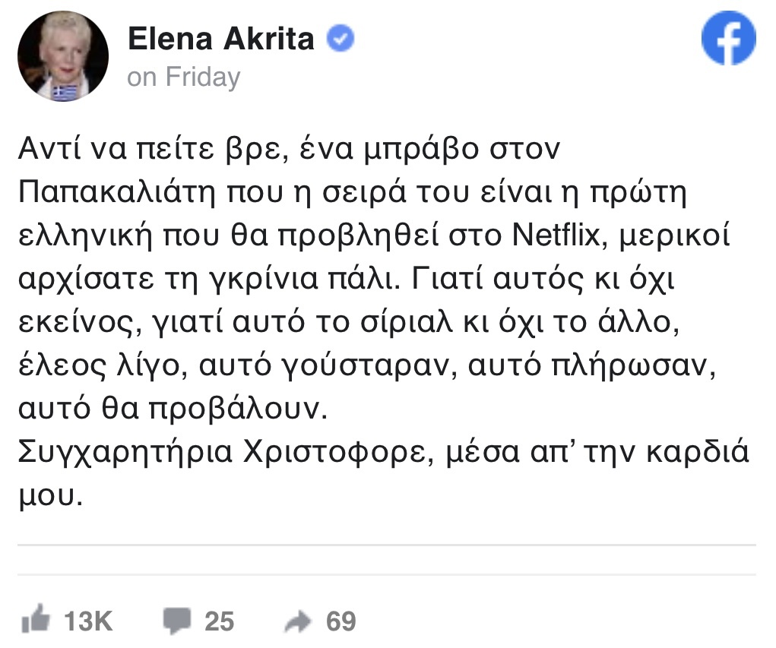Click the 69 shares count
Screen dimensions: 776x648
[x=340, y=621]
